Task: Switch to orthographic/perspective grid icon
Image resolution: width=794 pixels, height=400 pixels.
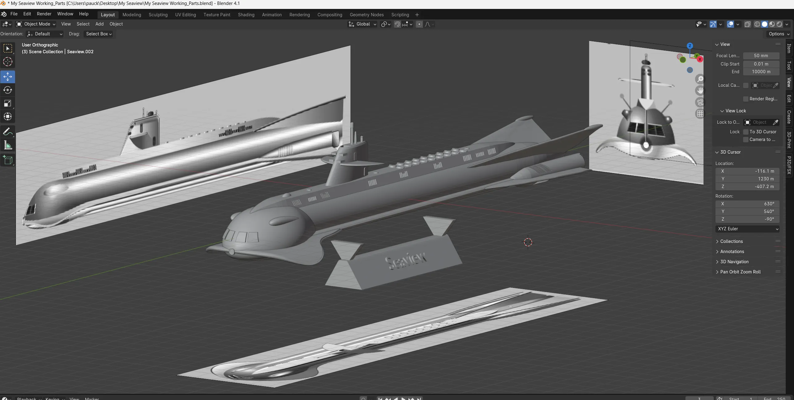Action: click(700, 114)
